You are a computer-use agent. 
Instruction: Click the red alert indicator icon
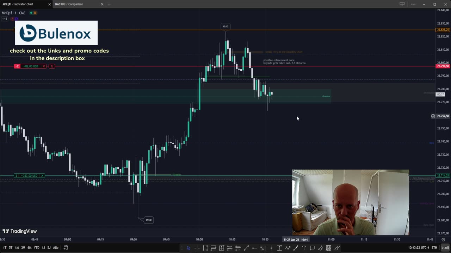point(12,19)
